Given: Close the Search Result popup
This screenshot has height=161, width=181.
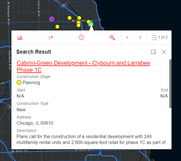Looking at the screenshot, I should (x=164, y=52).
